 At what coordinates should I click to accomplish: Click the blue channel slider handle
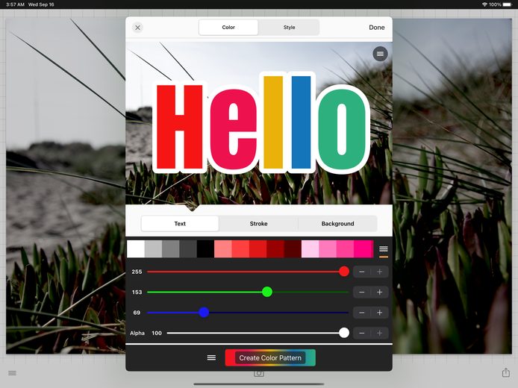pyautogui.click(x=204, y=313)
